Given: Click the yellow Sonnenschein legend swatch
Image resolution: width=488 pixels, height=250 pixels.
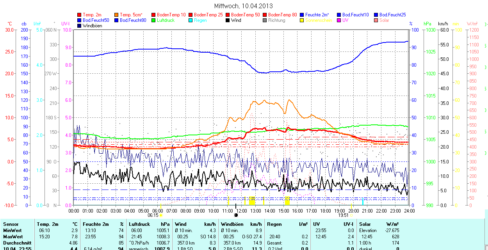Looking at the screenshot, I should 302,20.
